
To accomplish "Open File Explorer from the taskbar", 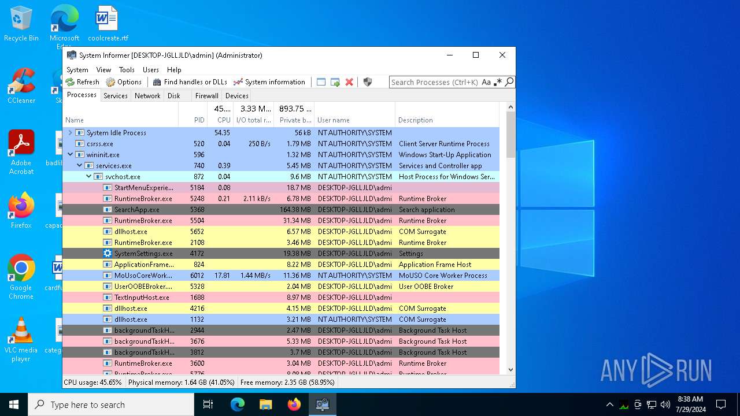I will pyautogui.click(x=266, y=404).
